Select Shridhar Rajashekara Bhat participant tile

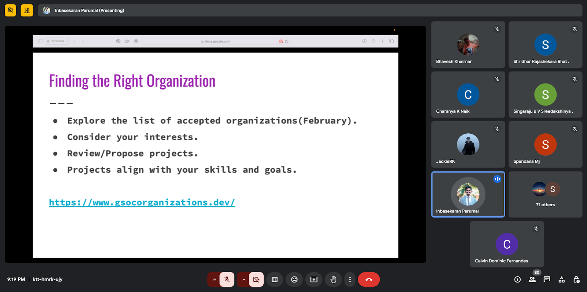point(546,45)
